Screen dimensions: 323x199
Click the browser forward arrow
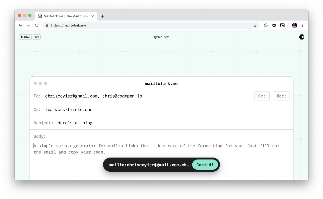pos(28,25)
